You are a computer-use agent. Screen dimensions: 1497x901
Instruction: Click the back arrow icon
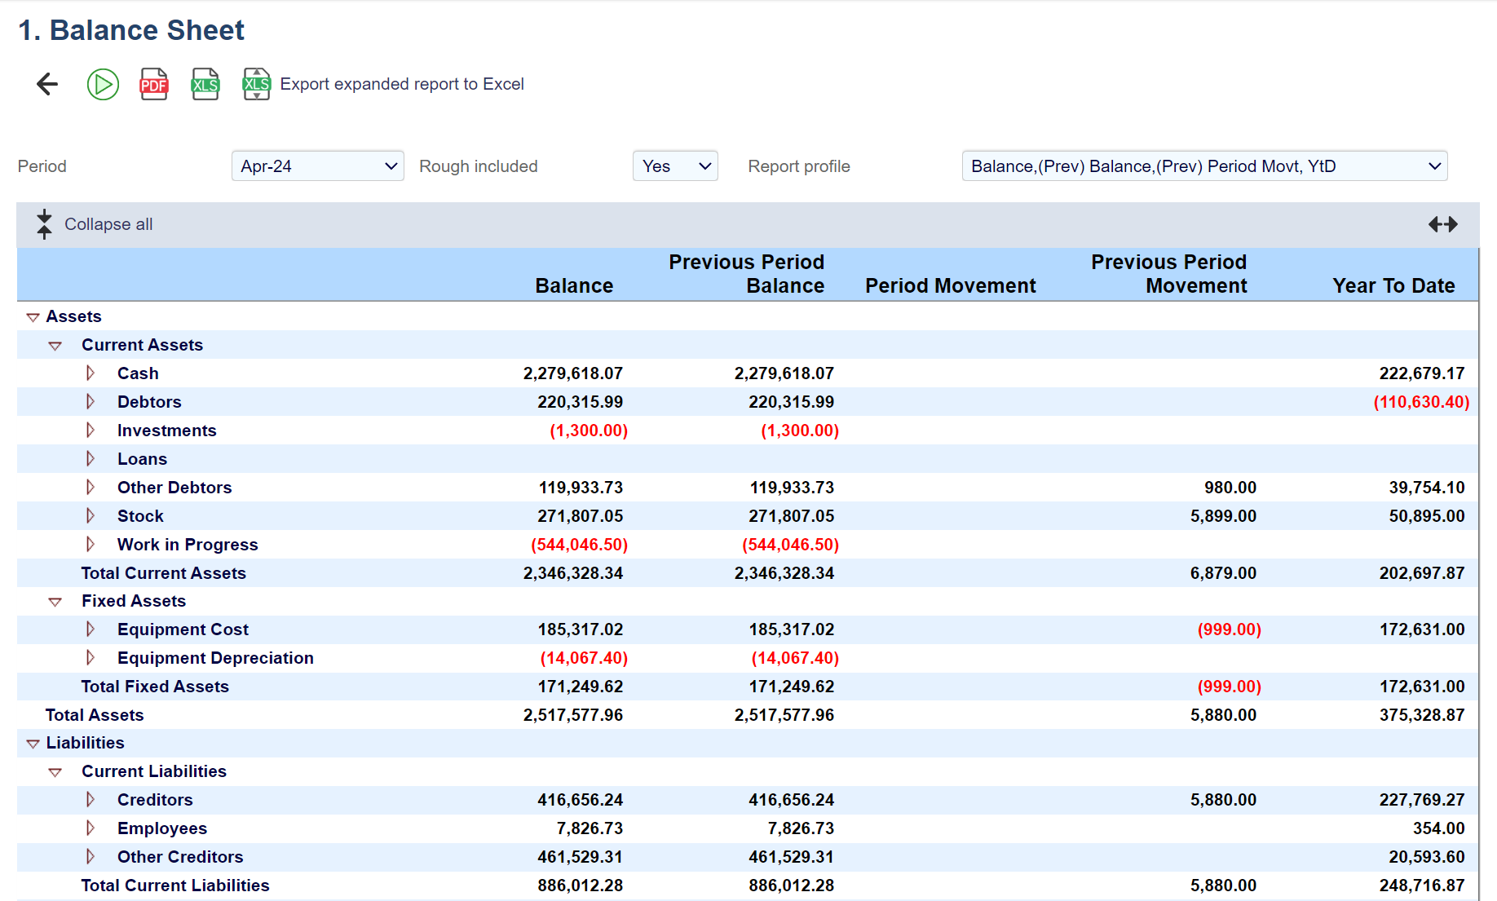47,84
